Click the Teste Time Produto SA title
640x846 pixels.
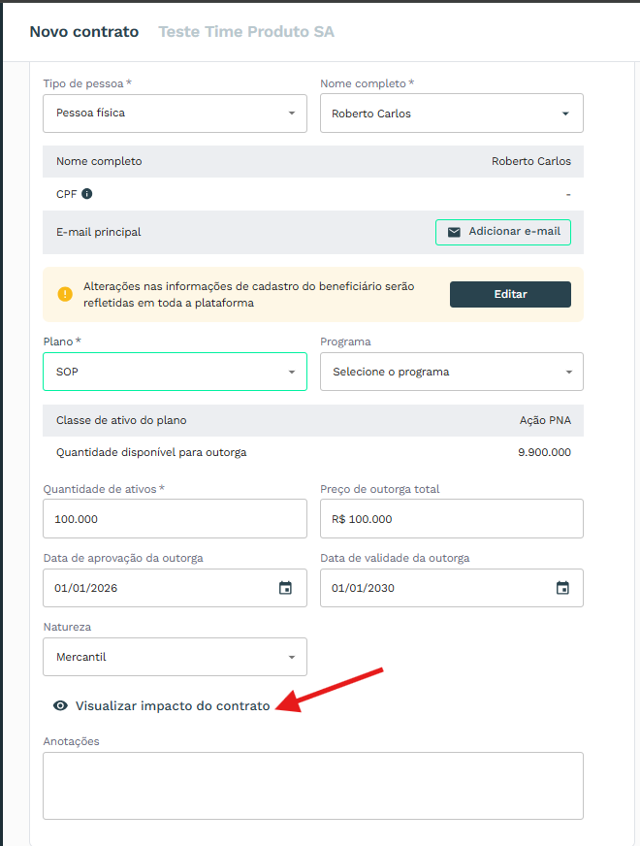[246, 32]
